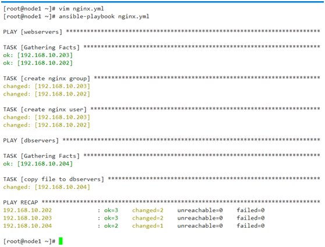Click 'ok: [192.168.10.203]' under webservers Gathering Facts
This screenshot has height=247, width=325.
(x=38, y=55)
